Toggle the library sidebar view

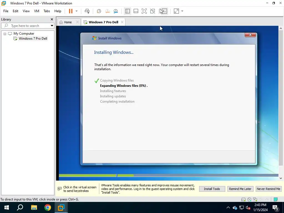pyautogui.click(x=128, y=11)
